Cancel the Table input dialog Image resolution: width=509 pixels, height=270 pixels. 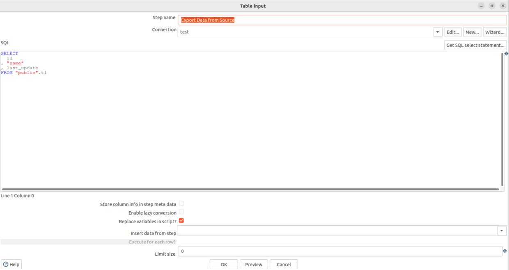(x=284, y=264)
